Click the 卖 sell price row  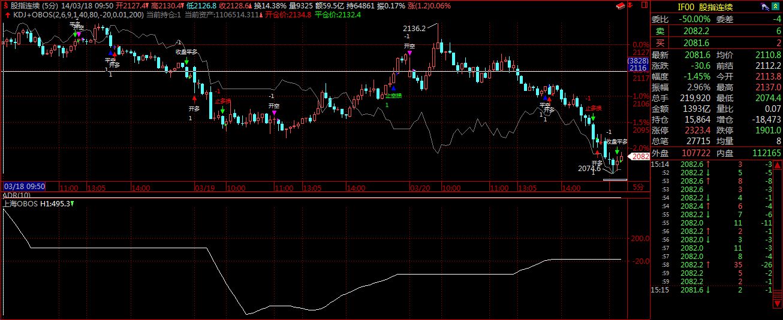(x=716, y=31)
